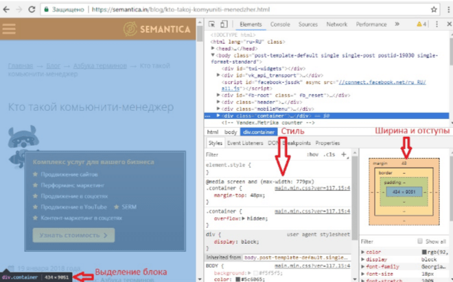Switch to the Console tab
This screenshot has height=282, width=453.
280,25
